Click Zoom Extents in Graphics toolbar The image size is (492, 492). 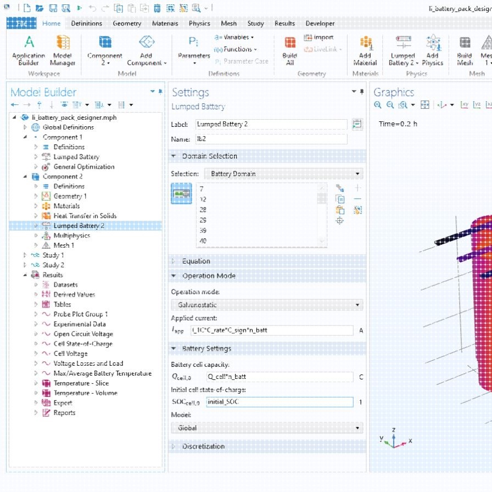[424, 105]
